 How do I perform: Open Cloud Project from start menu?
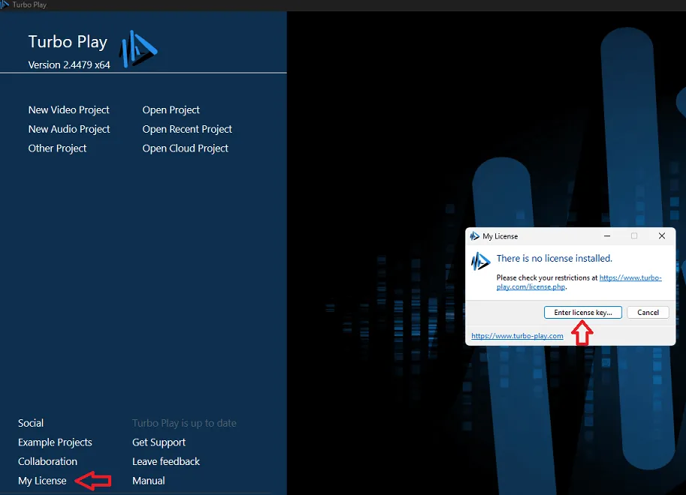click(x=185, y=148)
